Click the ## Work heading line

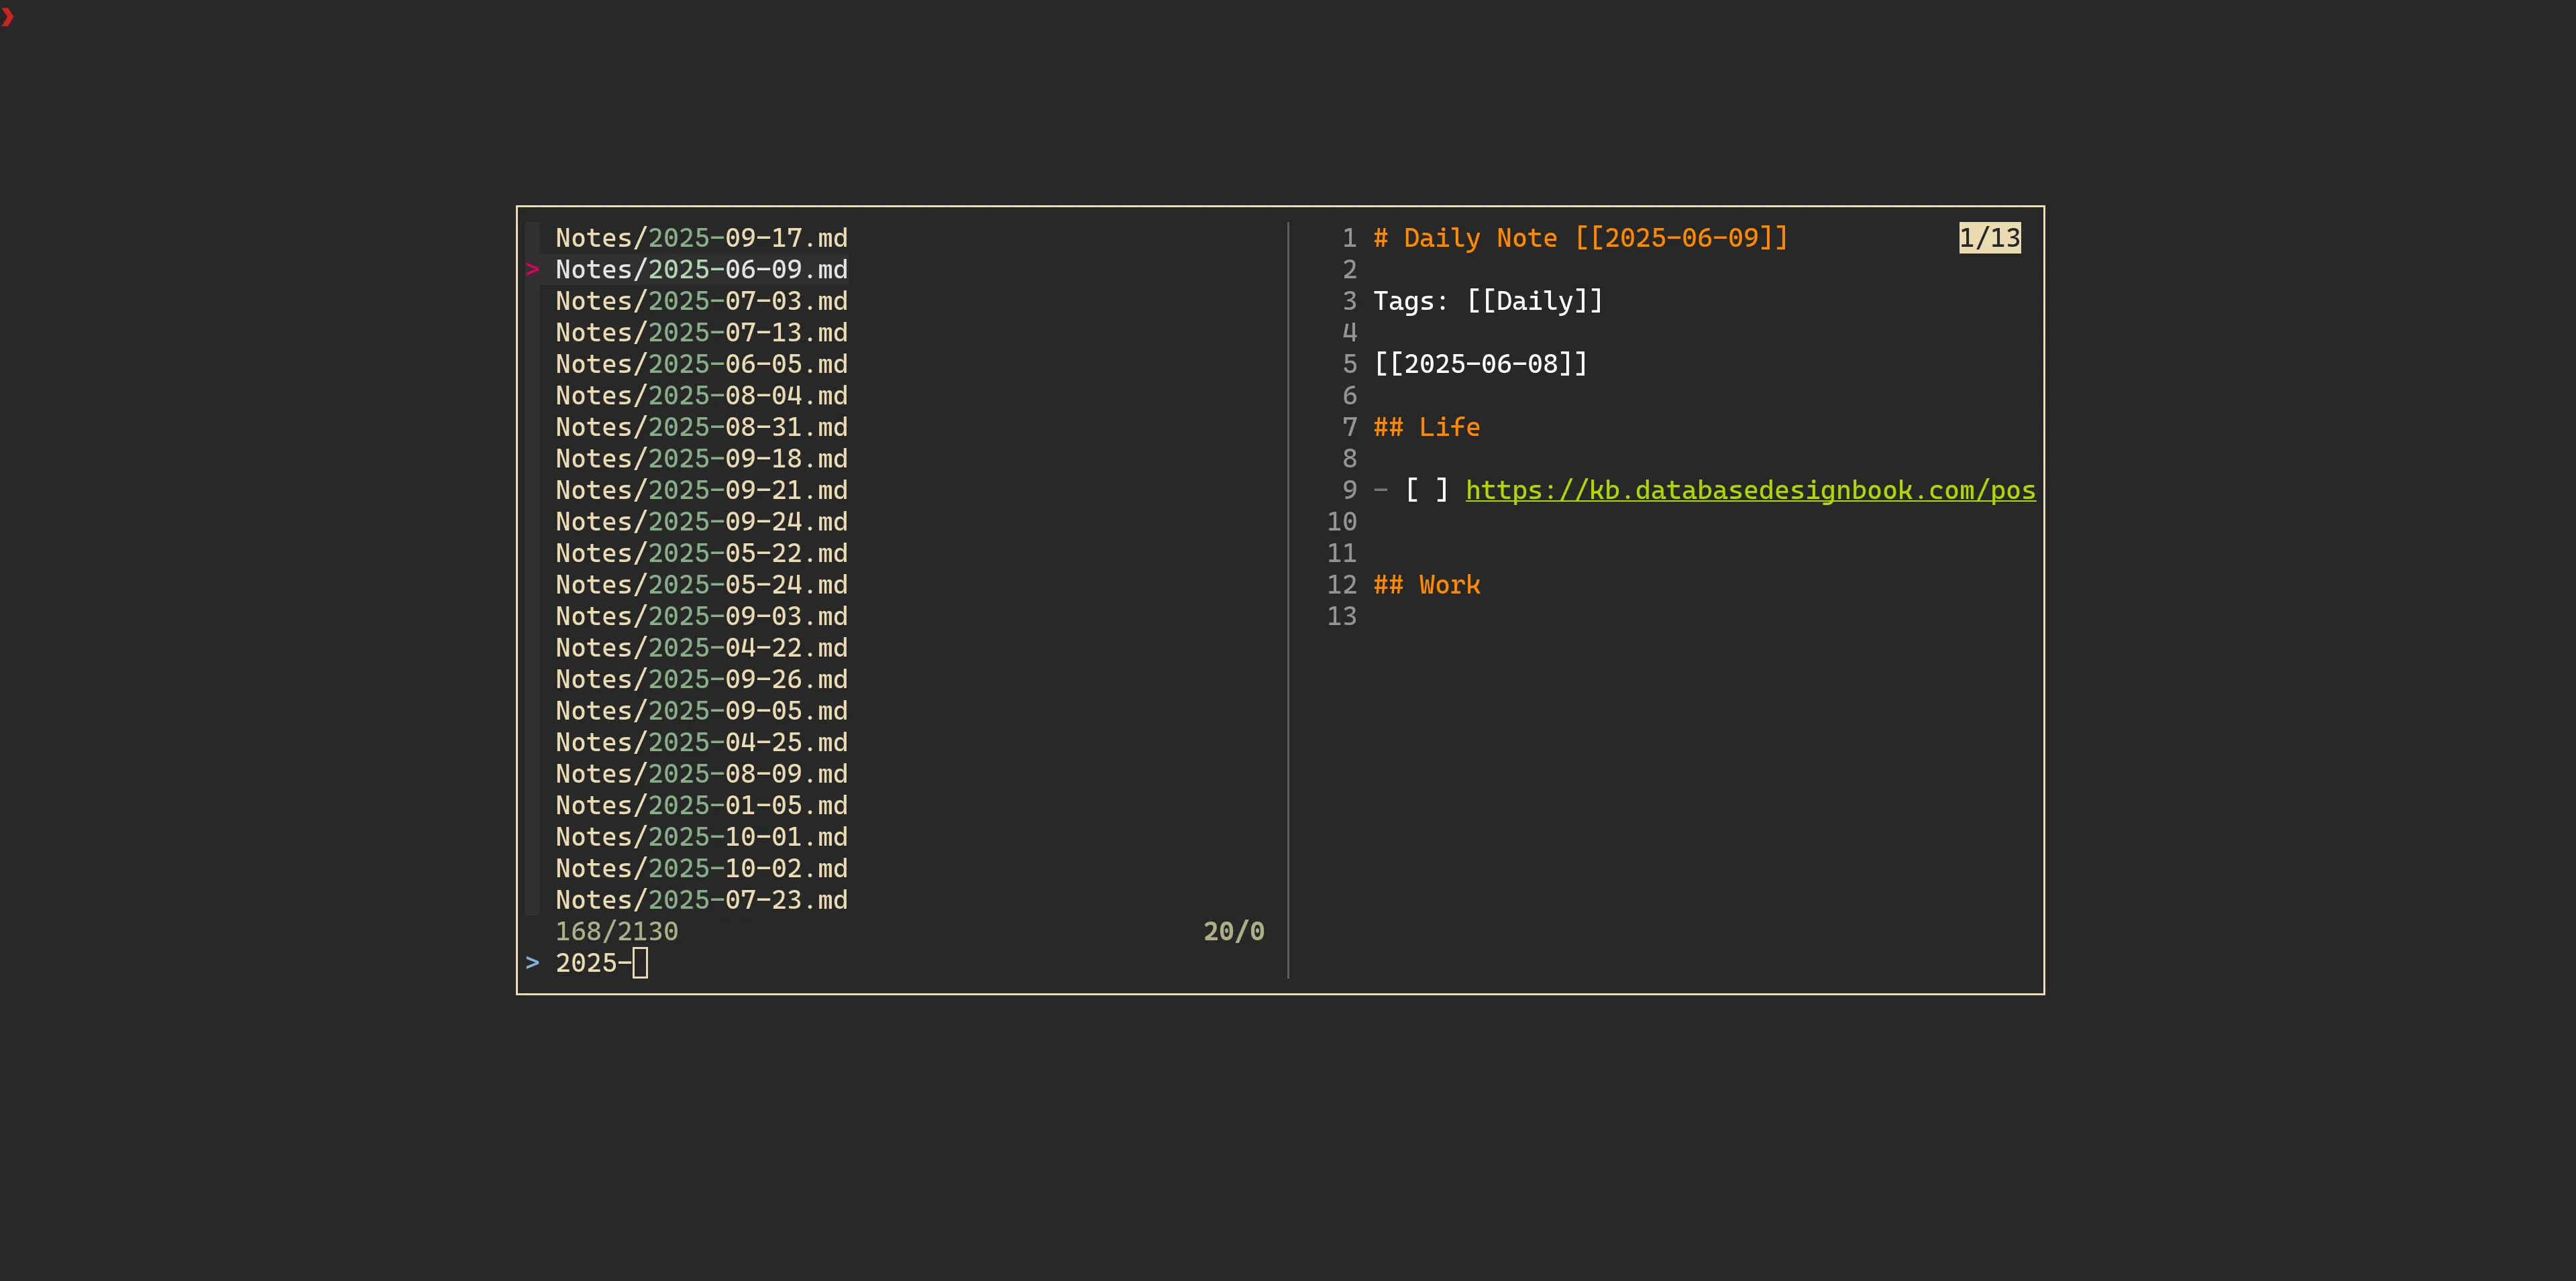pyautogui.click(x=1426, y=585)
